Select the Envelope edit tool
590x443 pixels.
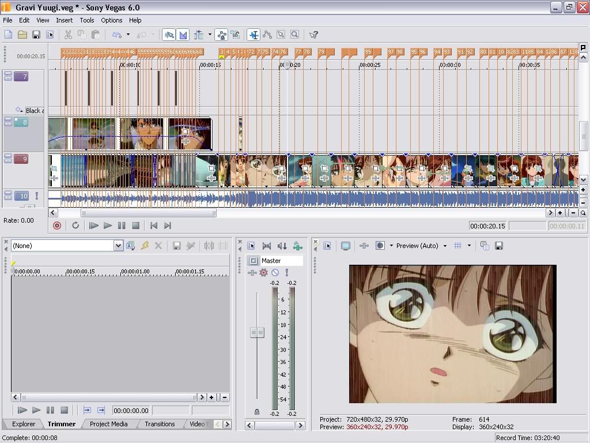267,35
